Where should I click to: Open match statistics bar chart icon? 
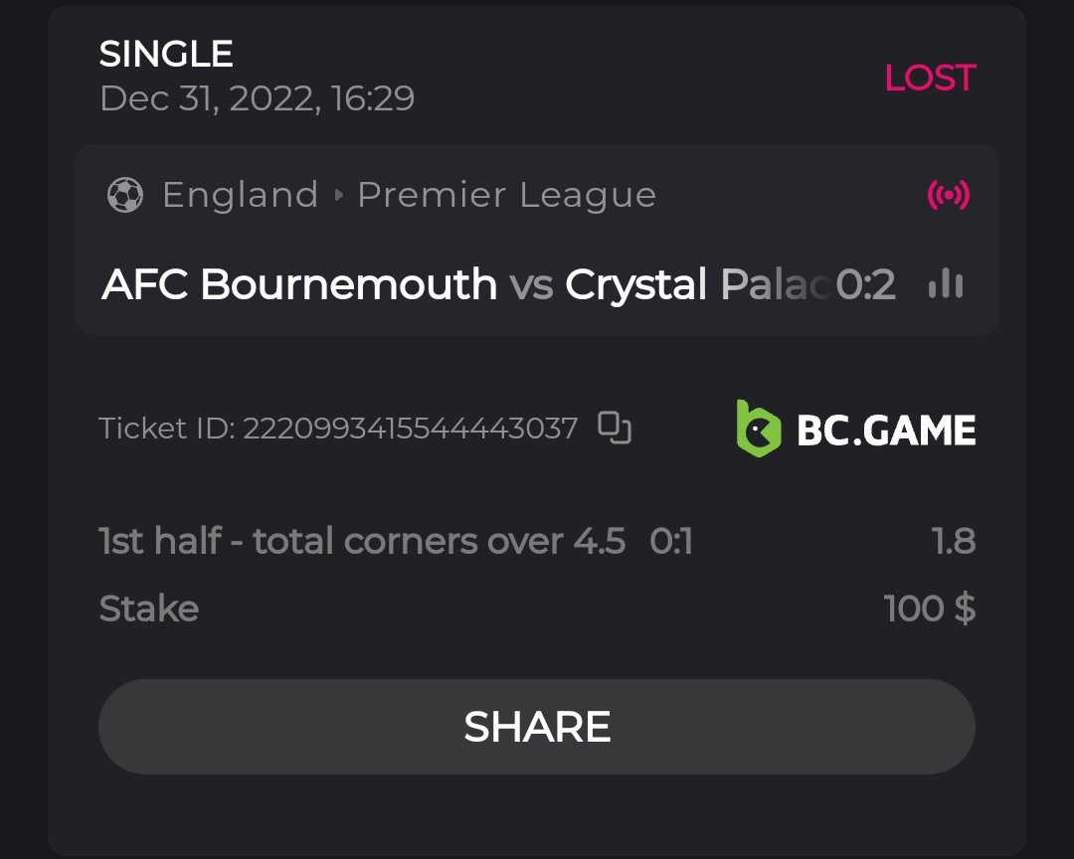(945, 285)
